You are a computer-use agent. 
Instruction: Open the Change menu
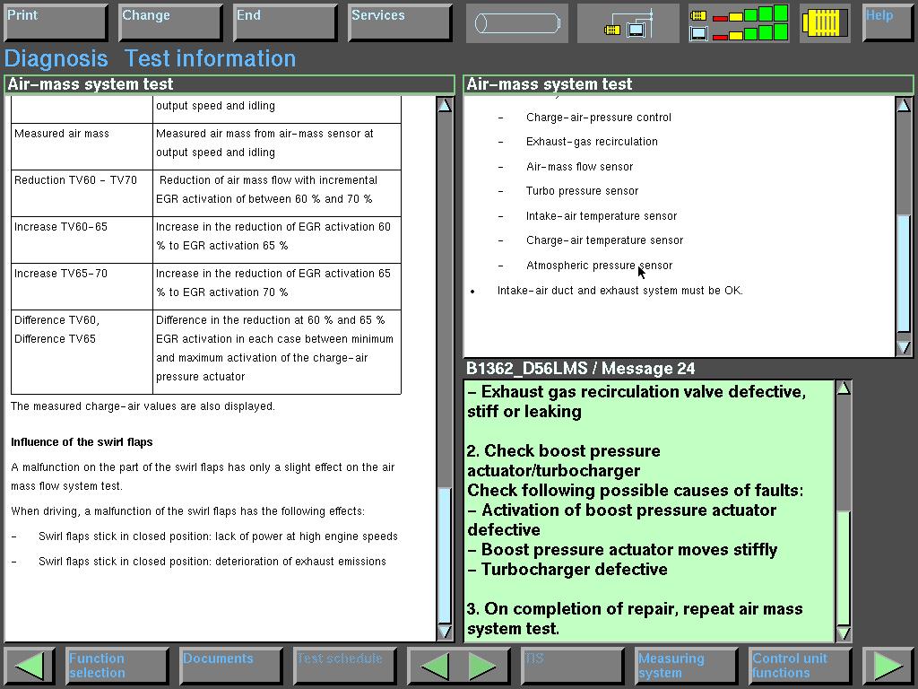170,22
